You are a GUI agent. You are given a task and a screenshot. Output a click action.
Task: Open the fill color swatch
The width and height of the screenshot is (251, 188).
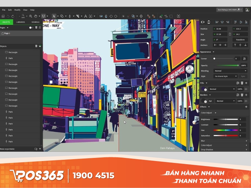[204, 89]
